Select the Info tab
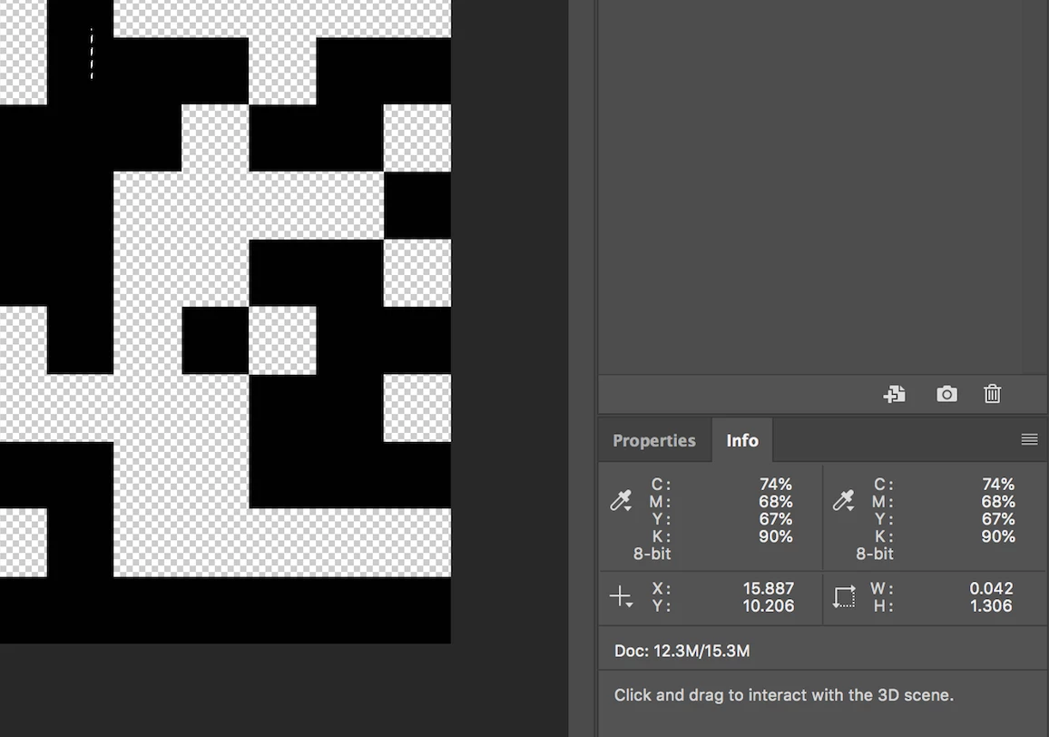This screenshot has height=737, width=1049. tap(742, 440)
